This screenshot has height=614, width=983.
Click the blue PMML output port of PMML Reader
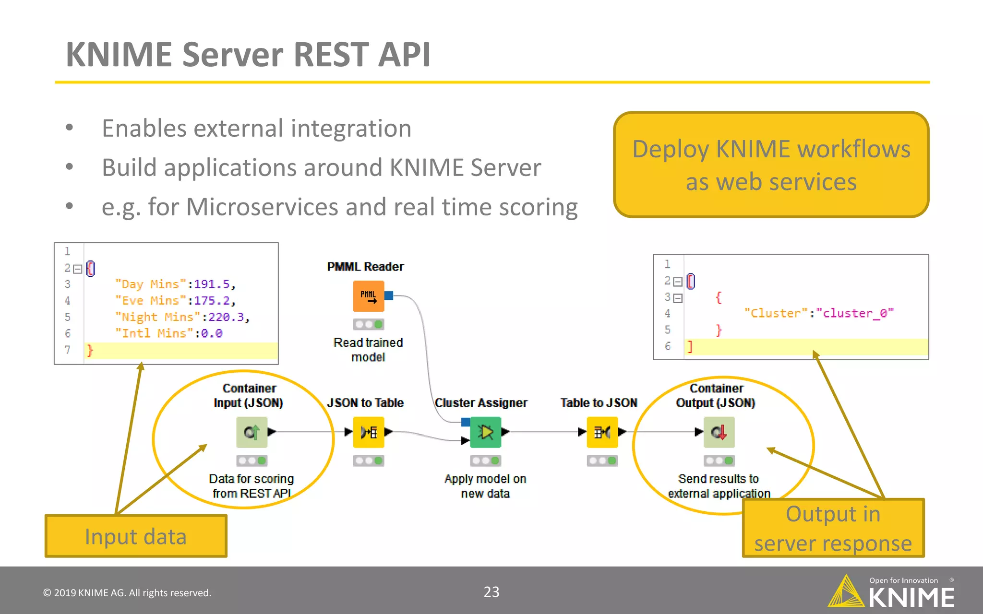(389, 295)
